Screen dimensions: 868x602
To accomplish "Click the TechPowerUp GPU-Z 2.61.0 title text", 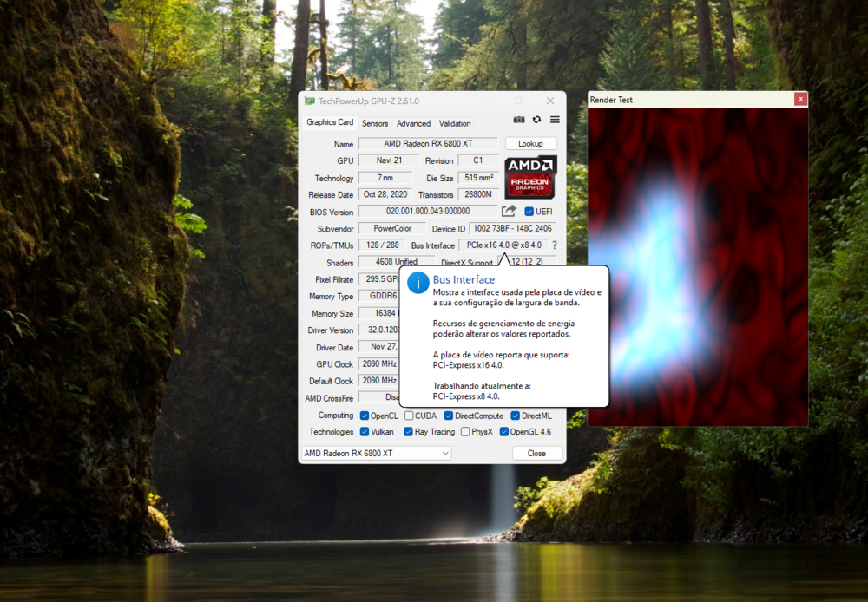I will (369, 101).
